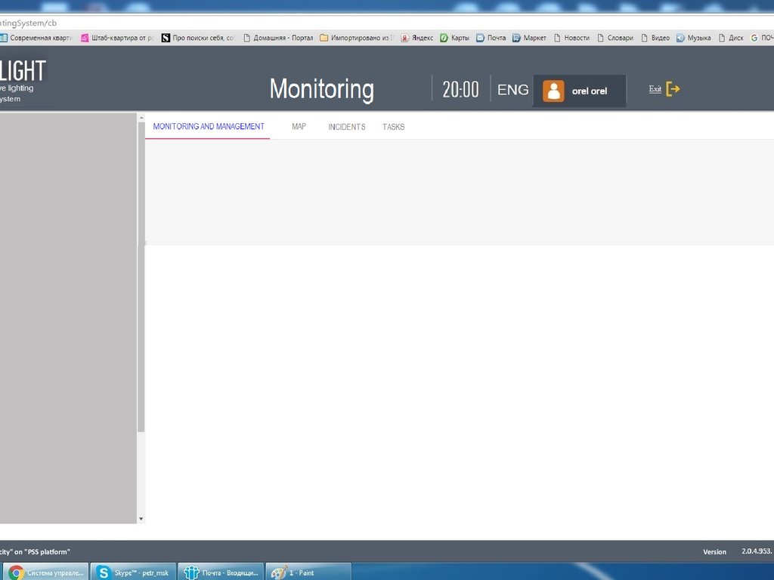Switch to Chrome in the taskbar

coord(45,572)
